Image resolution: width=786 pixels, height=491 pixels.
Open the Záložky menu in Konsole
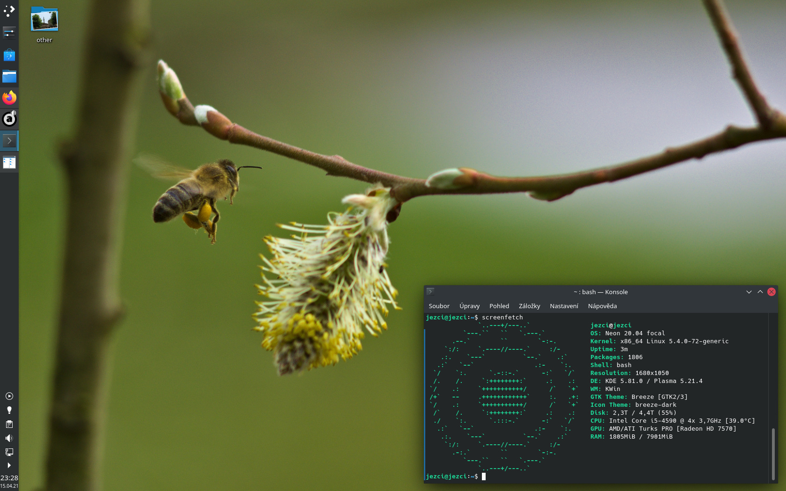click(x=530, y=306)
